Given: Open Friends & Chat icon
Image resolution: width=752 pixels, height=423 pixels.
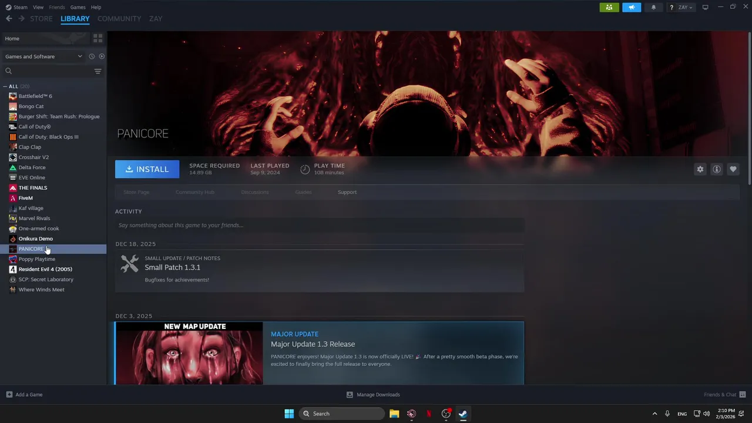Looking at the screenshot, I should coord(743,395).
